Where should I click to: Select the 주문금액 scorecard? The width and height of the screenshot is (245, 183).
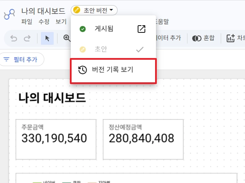click(56, 139)
